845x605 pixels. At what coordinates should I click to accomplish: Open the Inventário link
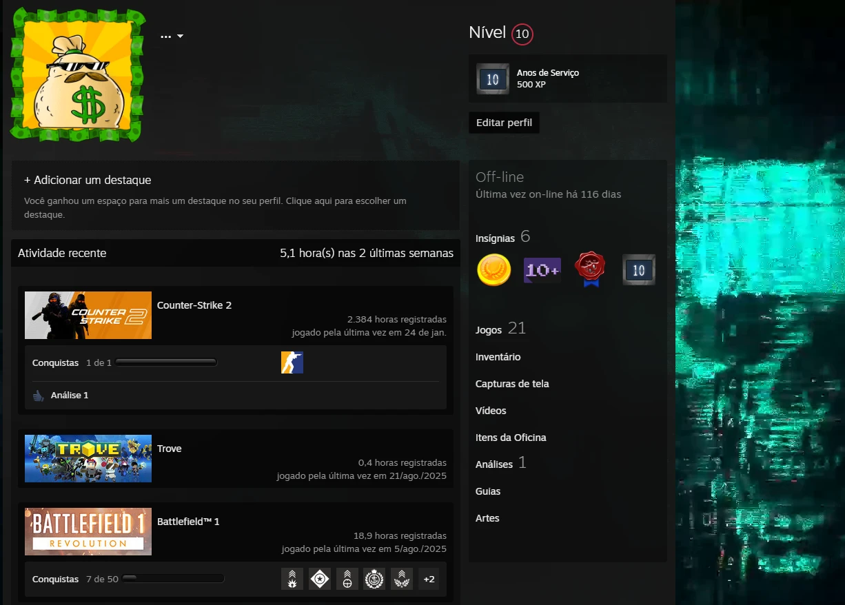(x=498, y=357)
